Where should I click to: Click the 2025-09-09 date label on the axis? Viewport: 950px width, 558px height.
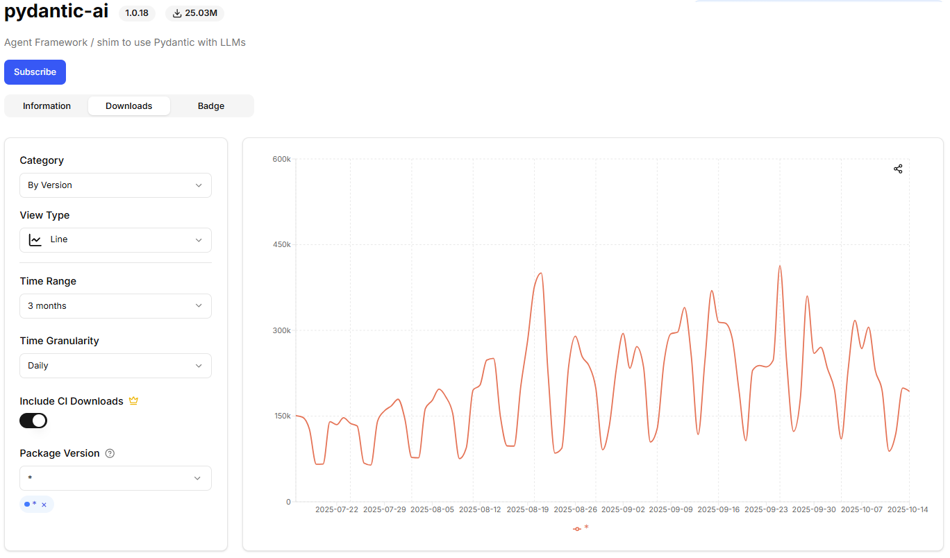(671, 509)
